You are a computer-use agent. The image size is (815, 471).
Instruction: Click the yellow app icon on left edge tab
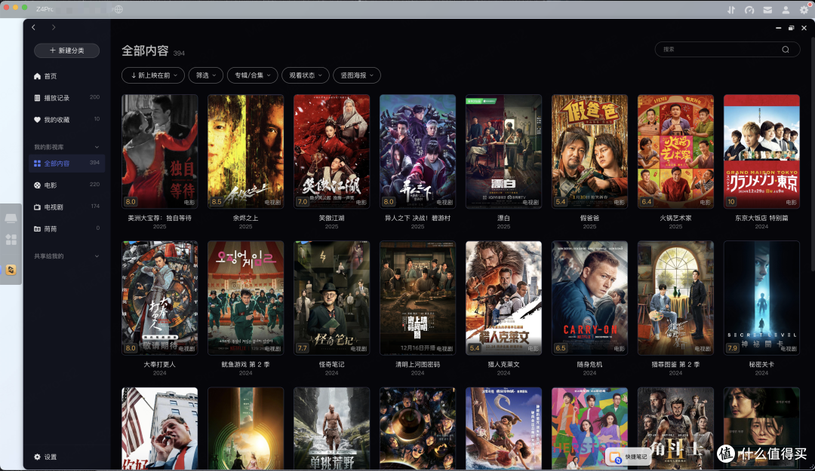[x=11, y=270]
